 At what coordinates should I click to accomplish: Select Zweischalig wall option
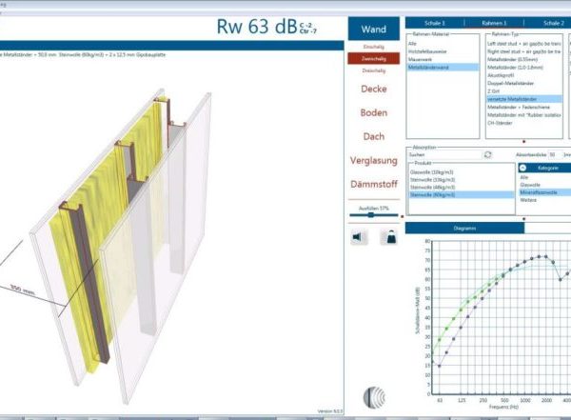tap(374, 58)
